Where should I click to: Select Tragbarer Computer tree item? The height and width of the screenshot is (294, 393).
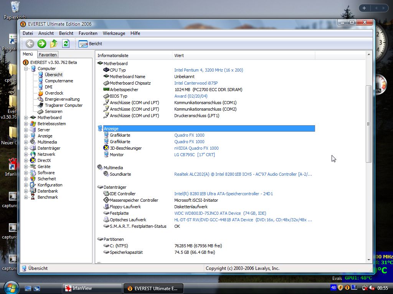pos(64,105)
